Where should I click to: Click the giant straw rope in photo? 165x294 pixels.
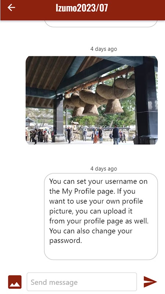pos(100,97)
